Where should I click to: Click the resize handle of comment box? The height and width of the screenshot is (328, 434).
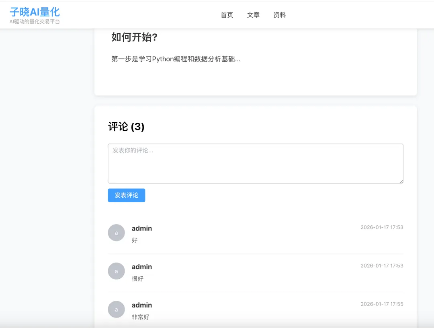tap(401, 181)
